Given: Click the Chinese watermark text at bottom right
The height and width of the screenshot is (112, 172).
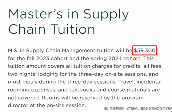Looking at the screenshot, I should tap(138, 109).
